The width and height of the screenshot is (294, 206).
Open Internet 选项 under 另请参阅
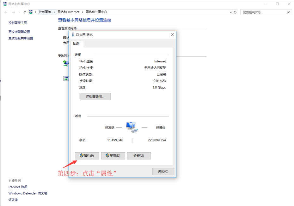pyautogui.click(x=18, y=187)
